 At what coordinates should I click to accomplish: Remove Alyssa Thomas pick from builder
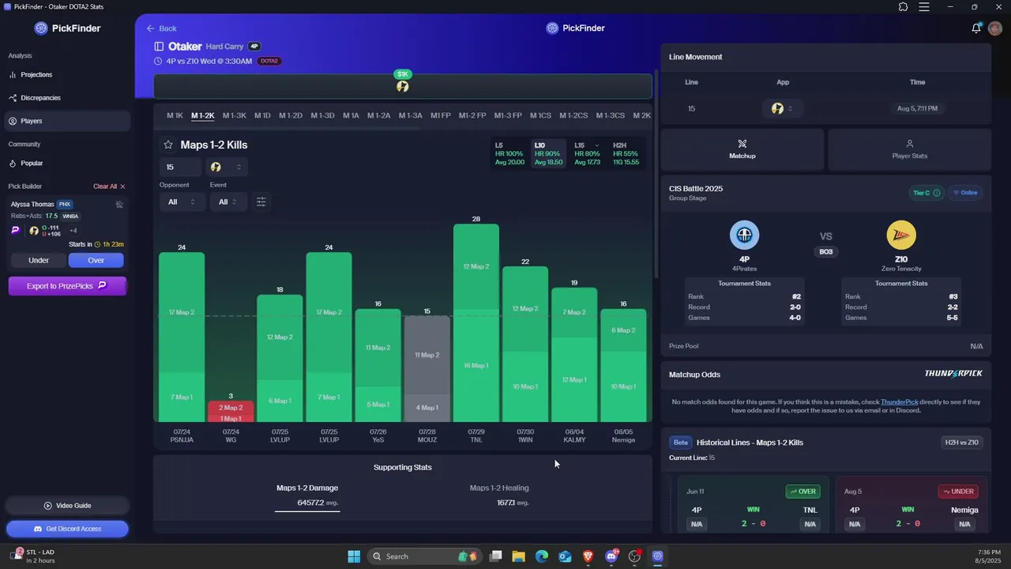coord(119,205)
